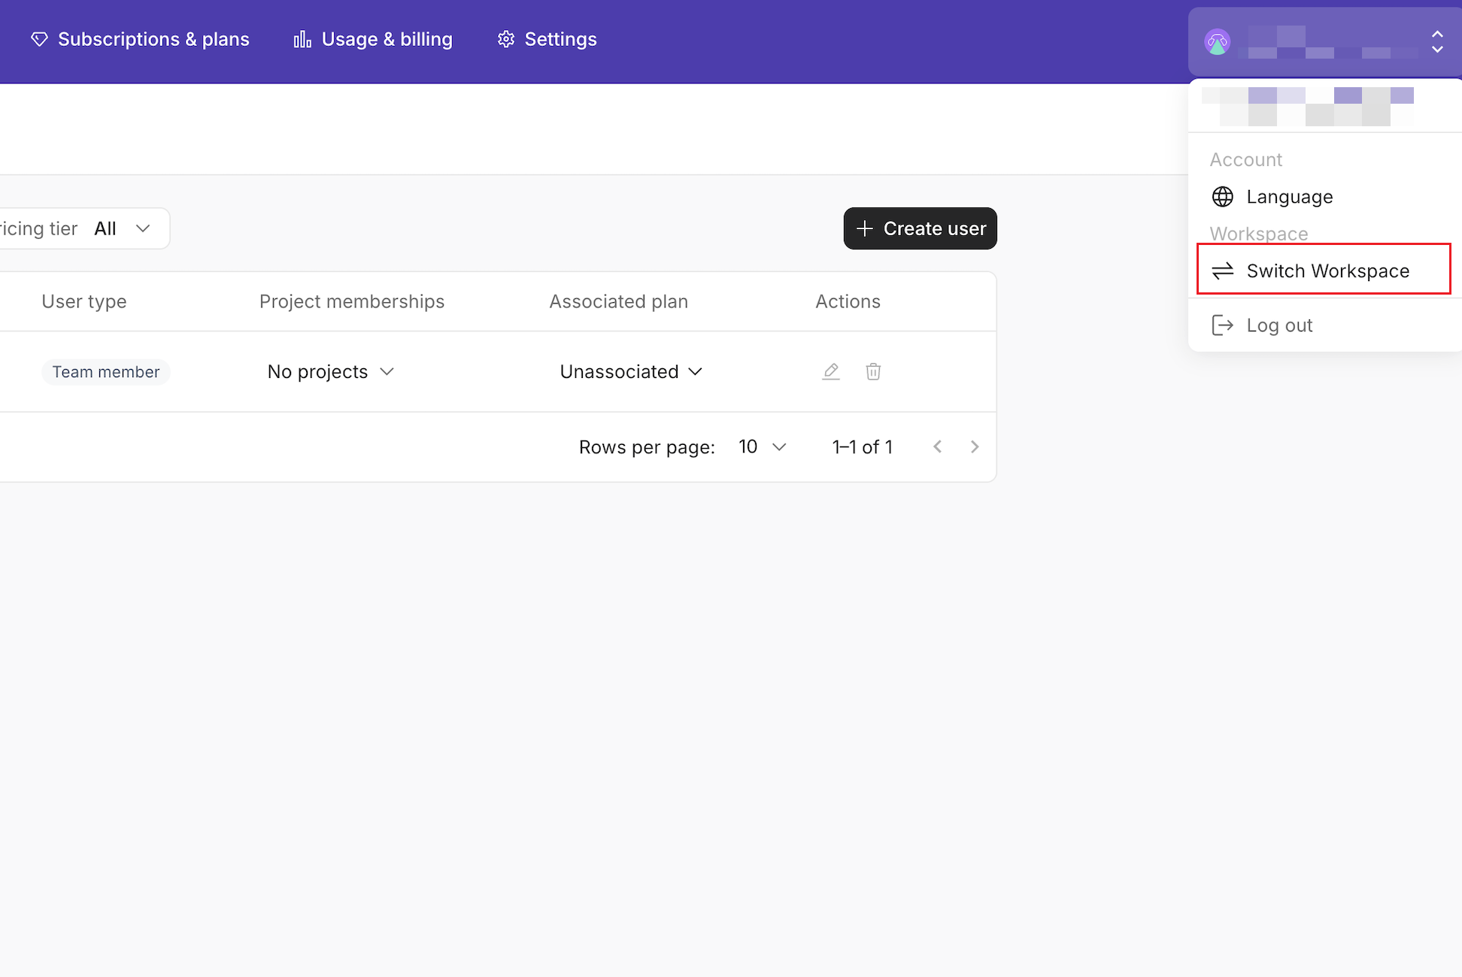This screenshot has height=977, width=1462.
Task: Change rows per page from 10
Action: click(x=762, y=447)
